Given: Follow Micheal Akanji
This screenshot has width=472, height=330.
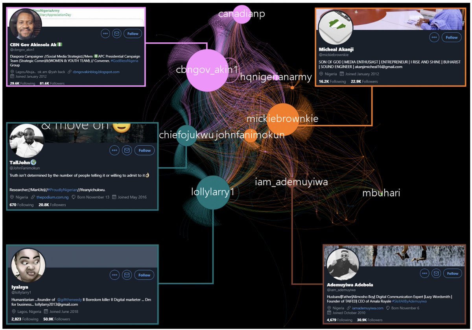Looking at the screenshot, I should (452, 38).
